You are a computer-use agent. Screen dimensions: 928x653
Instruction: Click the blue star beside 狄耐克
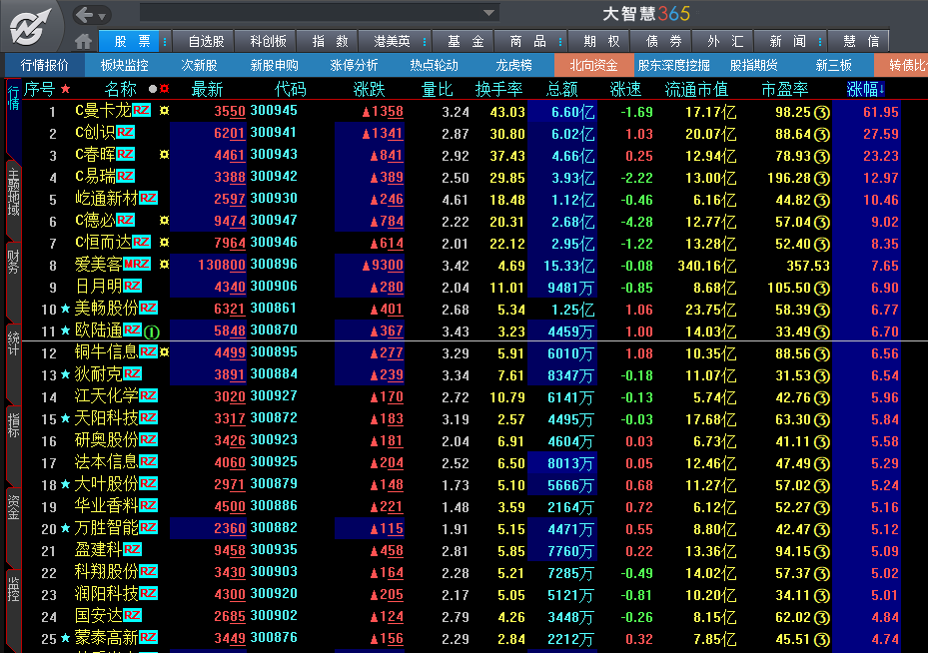click(x=66, y=374)
